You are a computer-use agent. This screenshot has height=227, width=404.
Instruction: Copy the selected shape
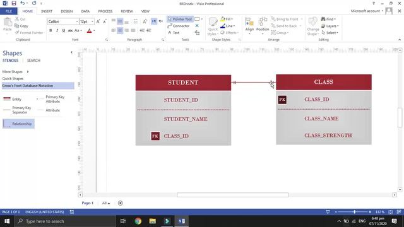coord(21,26)
